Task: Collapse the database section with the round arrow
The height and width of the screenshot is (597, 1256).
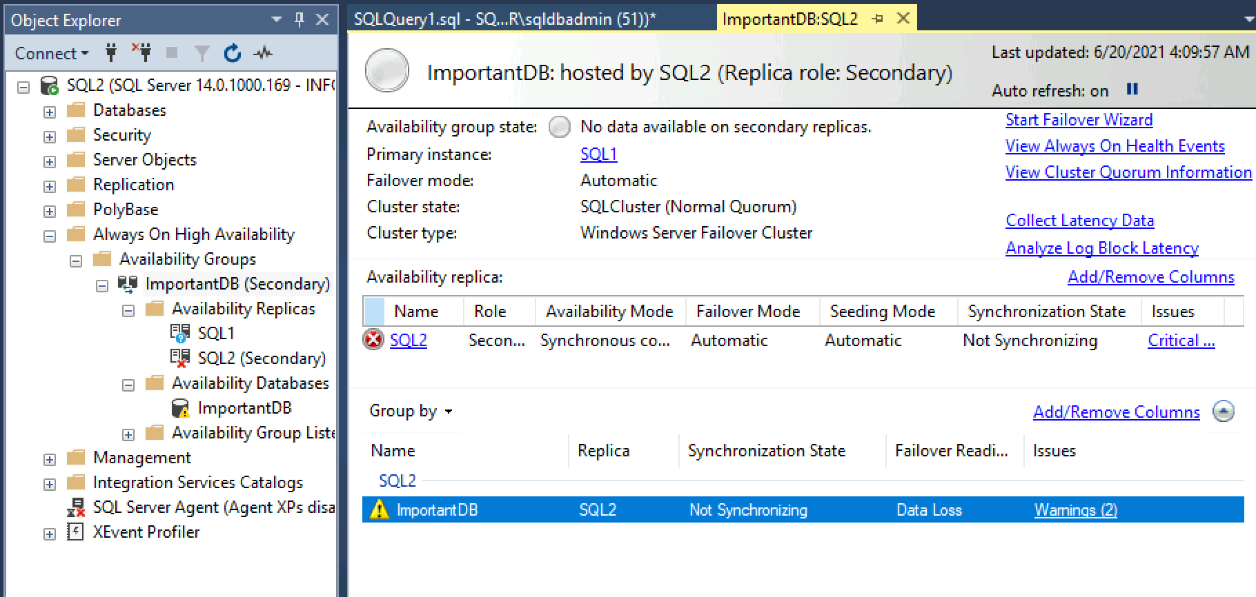Action: tap(1224, 412)
